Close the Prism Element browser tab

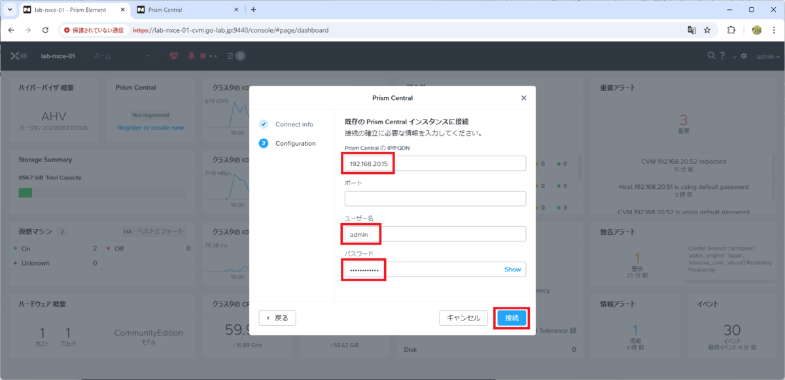point(121,10)
